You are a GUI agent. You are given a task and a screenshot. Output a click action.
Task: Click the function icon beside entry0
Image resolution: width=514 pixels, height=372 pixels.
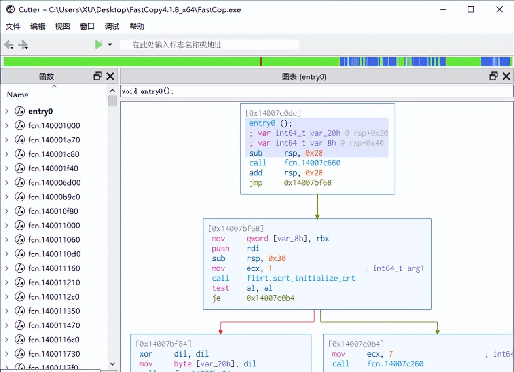[20, 111]
